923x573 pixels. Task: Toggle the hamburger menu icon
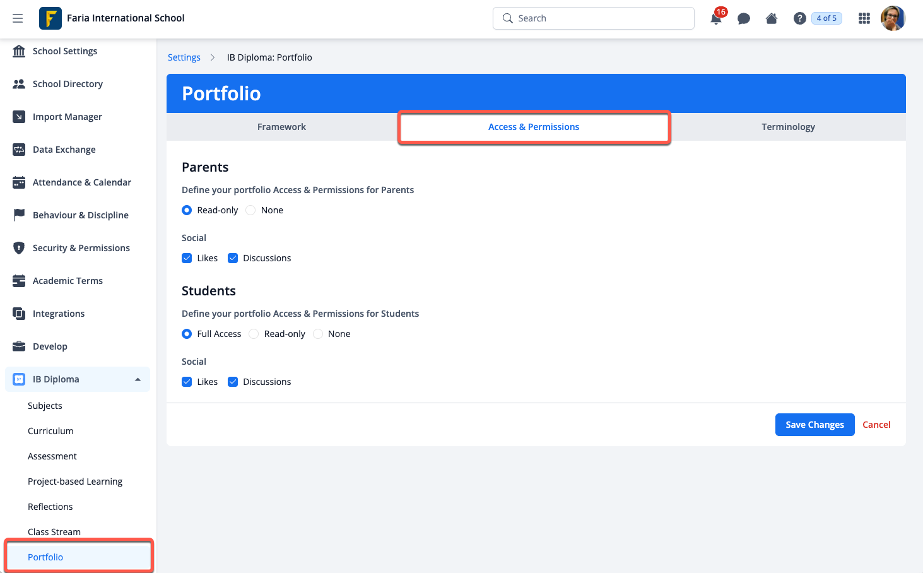(x=18, y=18)
